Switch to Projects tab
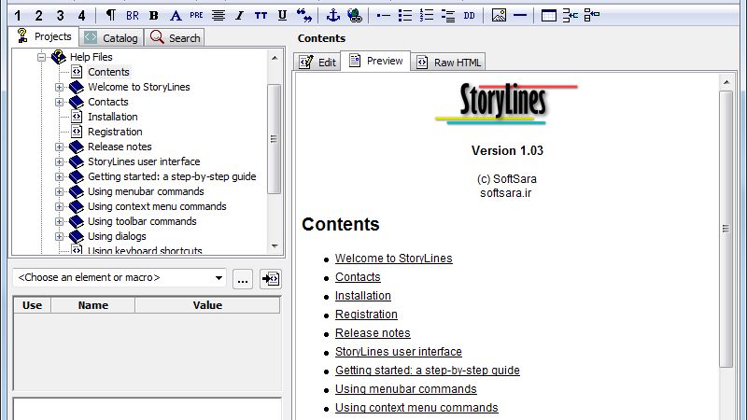The image size is (747, 420). (44, 36)
